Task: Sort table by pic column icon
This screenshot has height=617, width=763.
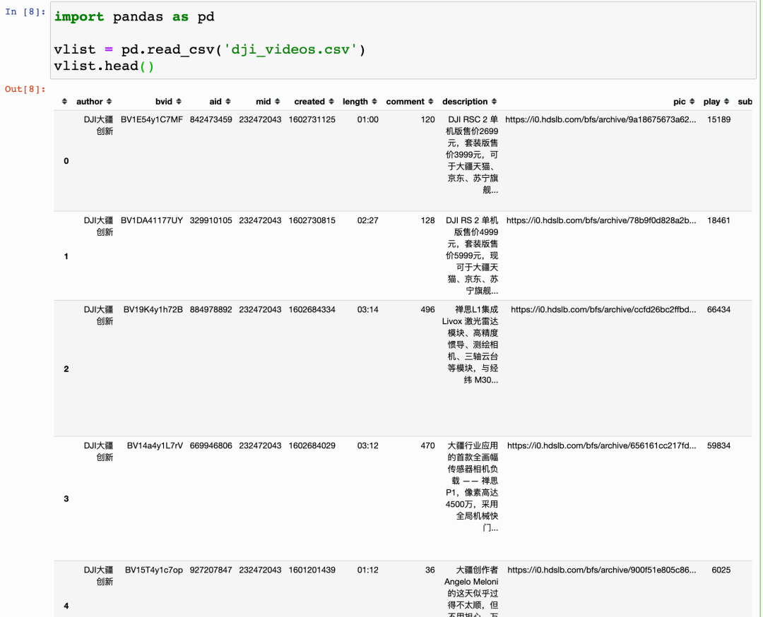Action: [692, 102]
